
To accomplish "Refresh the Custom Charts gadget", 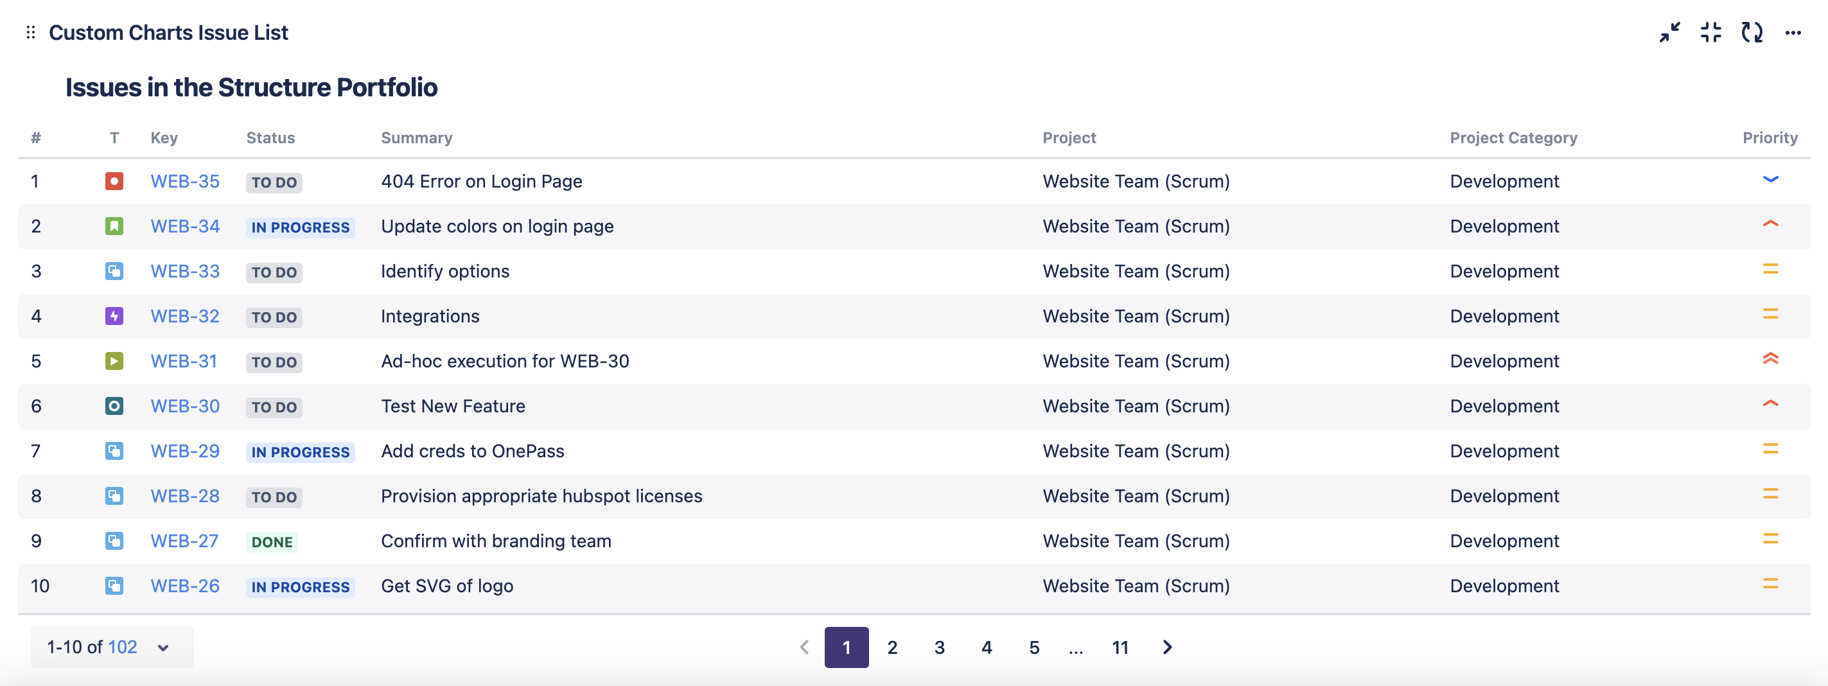I will tap(1752, 33).
